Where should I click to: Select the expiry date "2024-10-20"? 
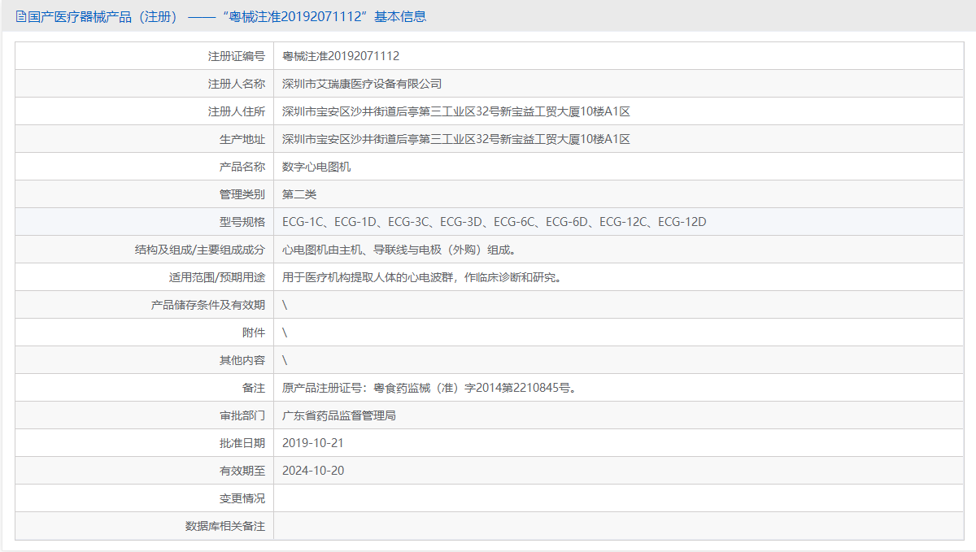(313, 471)
